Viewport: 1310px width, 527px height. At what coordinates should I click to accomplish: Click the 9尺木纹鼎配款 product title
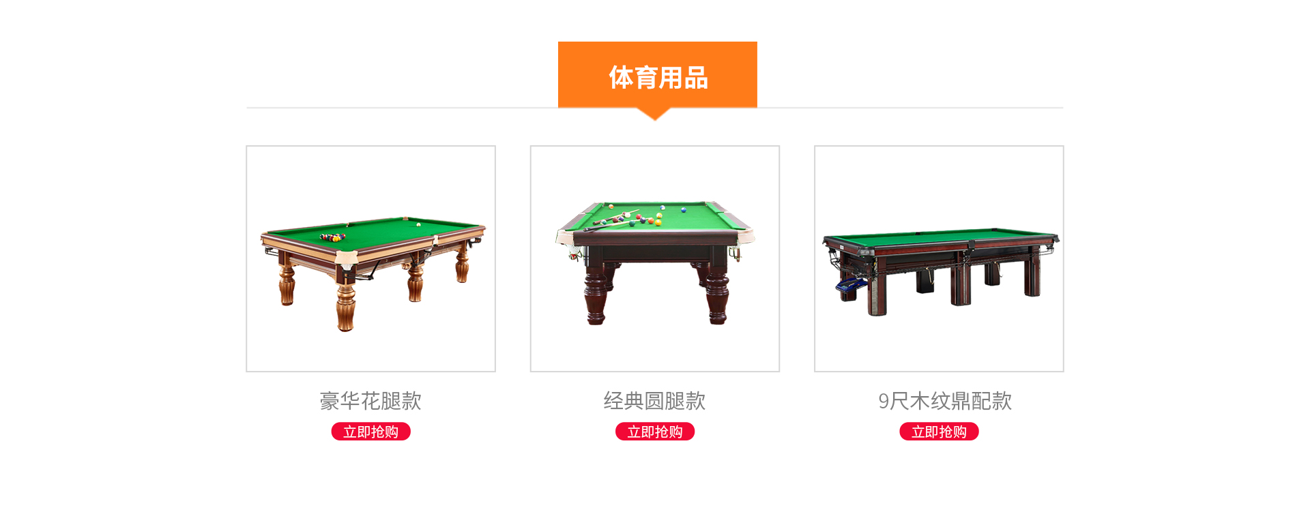point(945,401)
